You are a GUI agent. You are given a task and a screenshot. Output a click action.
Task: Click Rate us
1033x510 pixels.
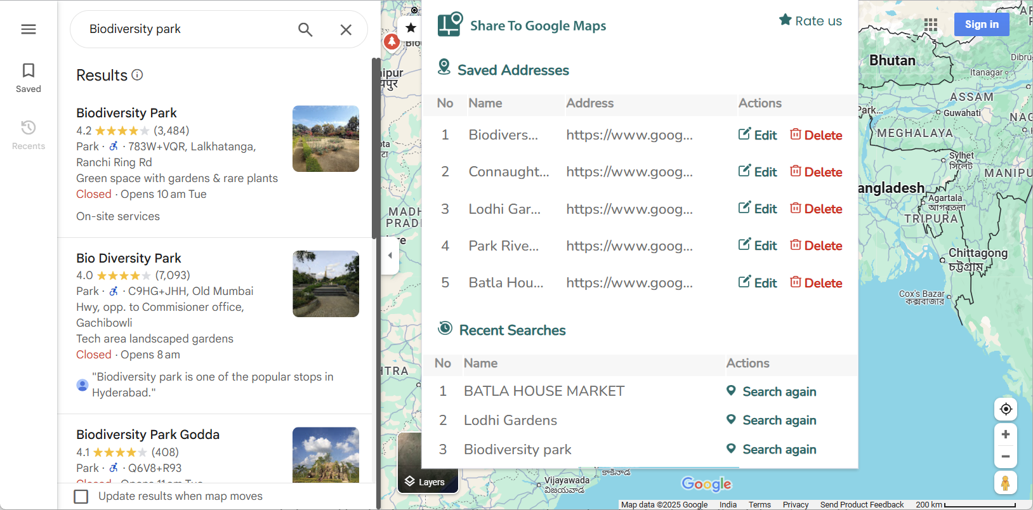click(x=810, y=20)
